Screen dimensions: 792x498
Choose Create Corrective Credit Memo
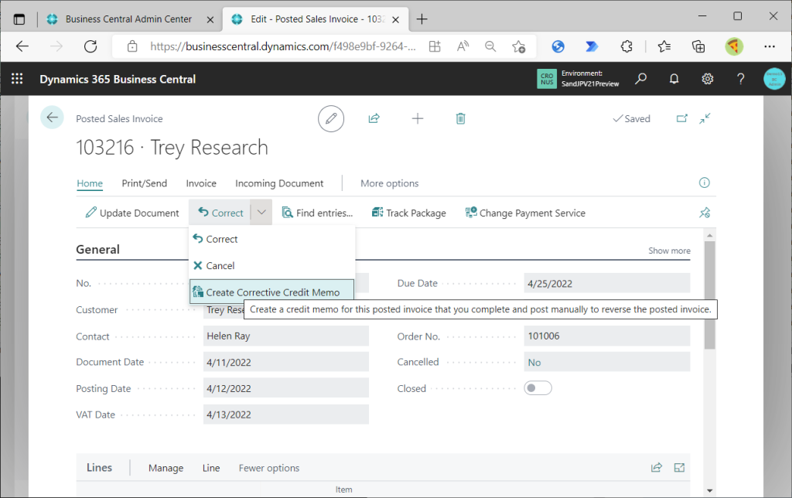[x=271, y=292]
